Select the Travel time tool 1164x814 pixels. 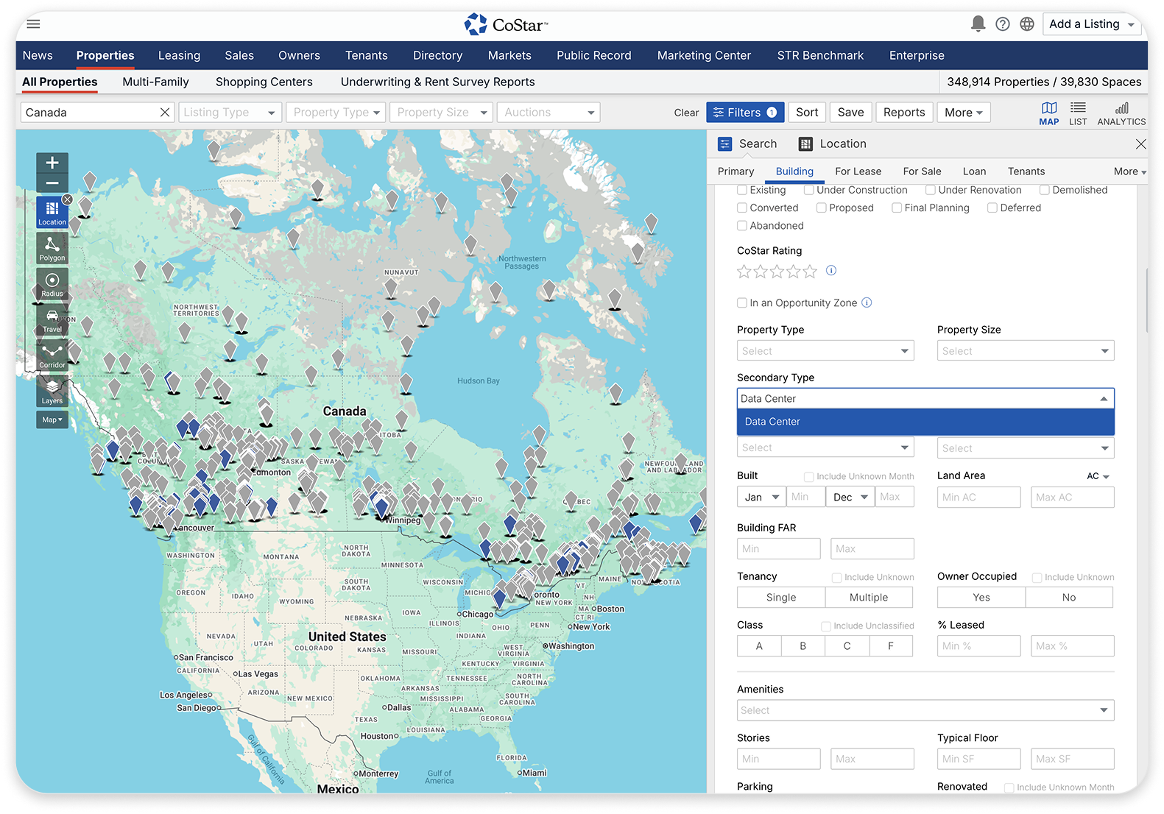point(52,320)
